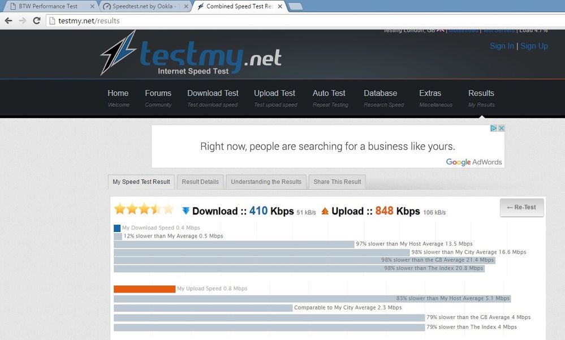565x340 pixels.
Task: Click the testmy.net lightning logo
Action: pyautogui.click(x=119, y=53)
